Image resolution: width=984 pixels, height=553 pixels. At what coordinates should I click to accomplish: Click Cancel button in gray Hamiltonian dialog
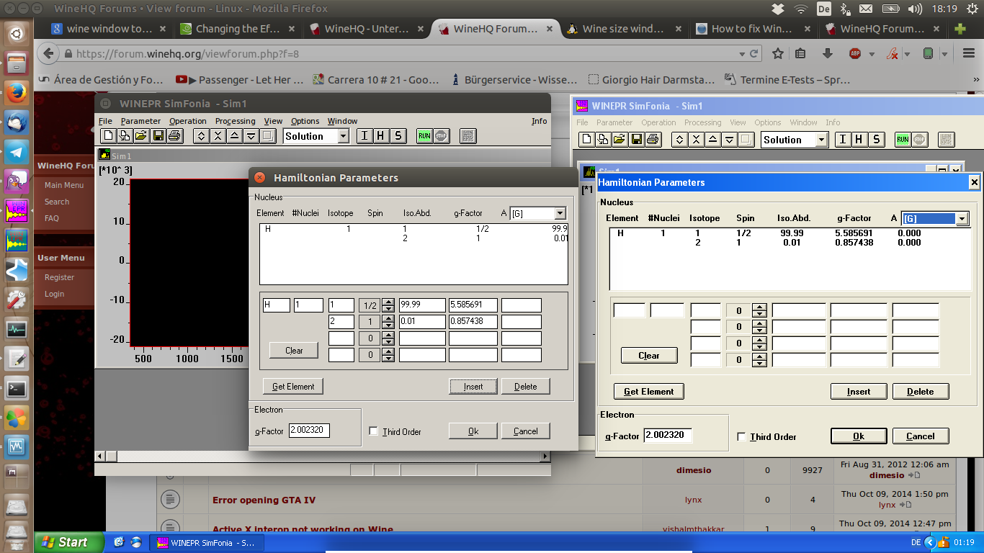point(525,431)
